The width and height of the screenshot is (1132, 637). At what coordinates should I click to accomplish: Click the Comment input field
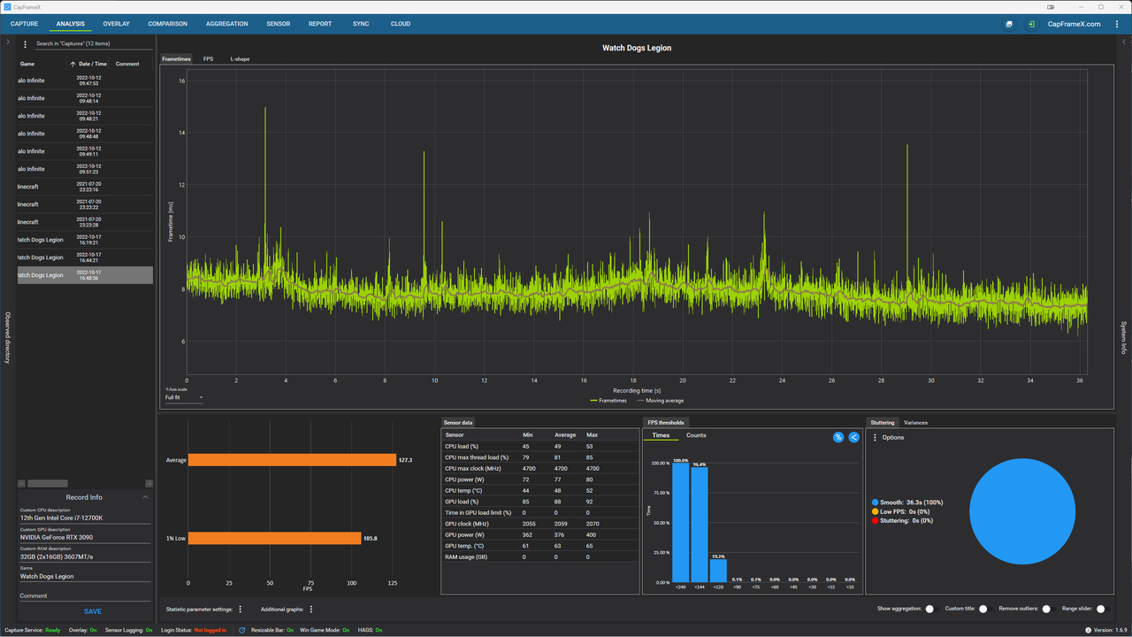(85, 595)
